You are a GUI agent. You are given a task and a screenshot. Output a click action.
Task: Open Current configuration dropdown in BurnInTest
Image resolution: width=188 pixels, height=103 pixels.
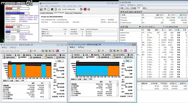70,9
